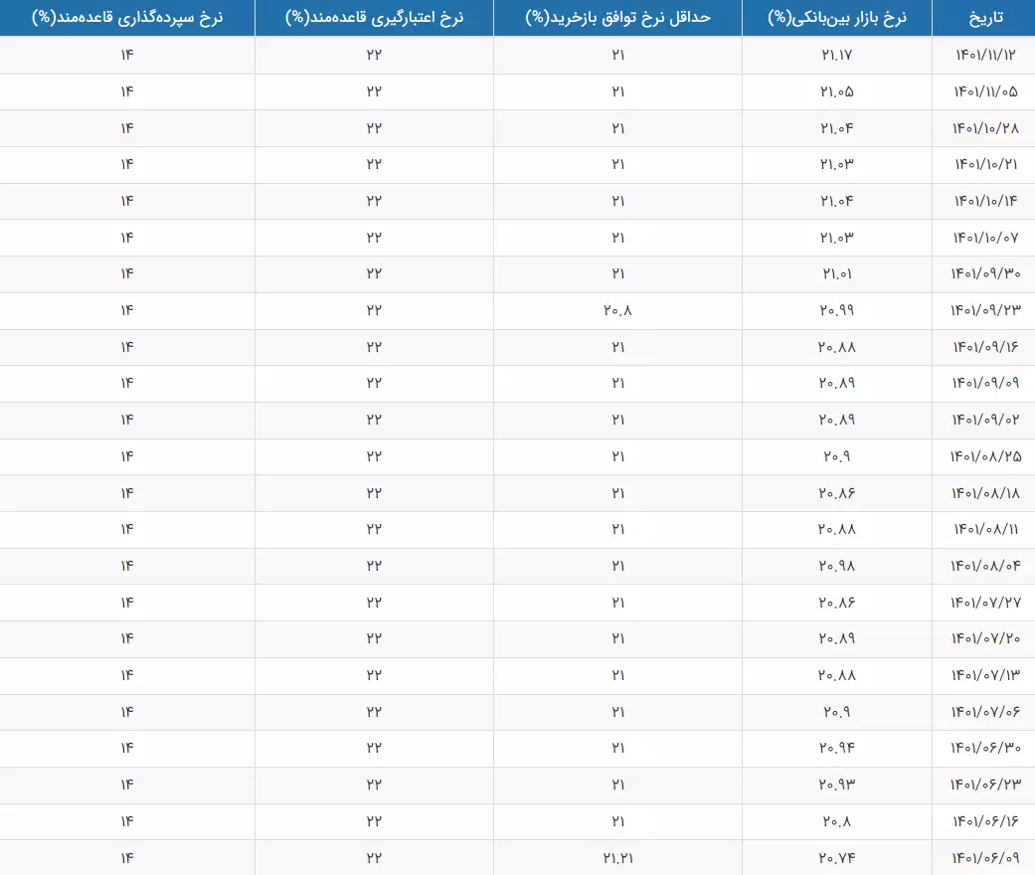Select the date cell ۱۴۰۱/۱۱/۱۲
The height and width of the screenshot is (875, 1035).
(x=985, y=55)
